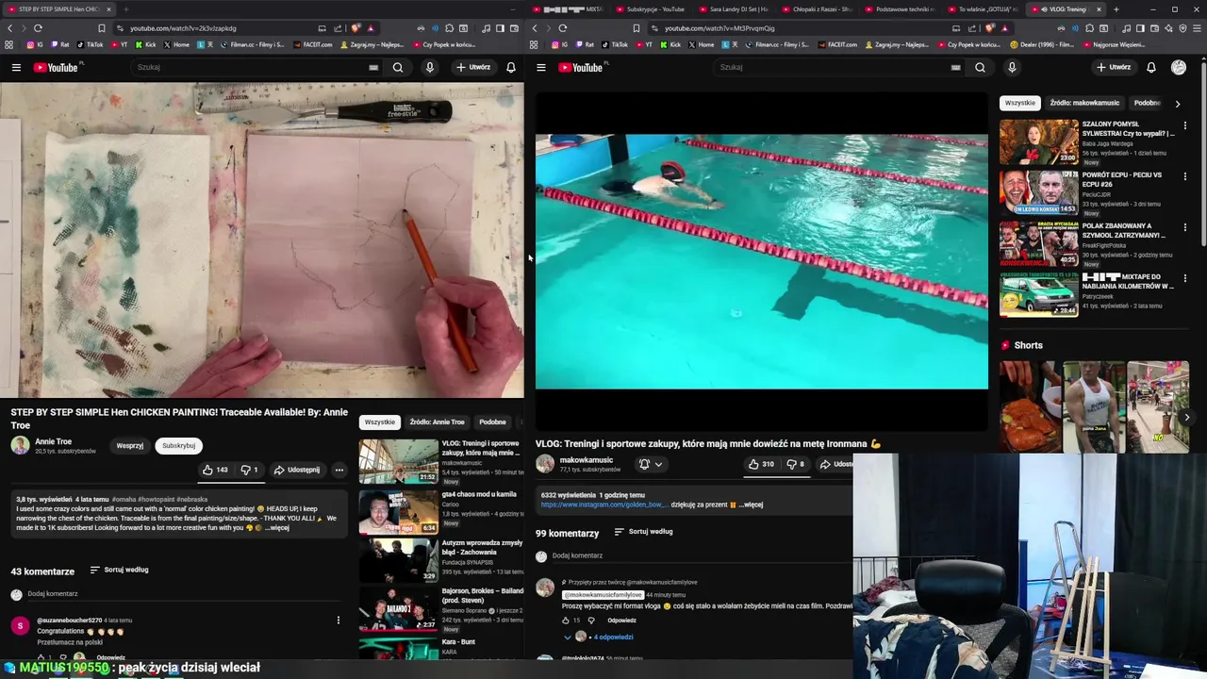
Task: Show next Shorts with right arrow
Action: click(x=1187, y=417)
